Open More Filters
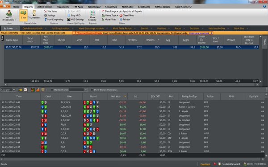Viewport: 268px width, 167px height. 109,20
